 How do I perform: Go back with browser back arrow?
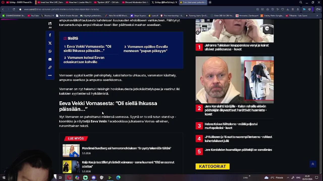3,9
